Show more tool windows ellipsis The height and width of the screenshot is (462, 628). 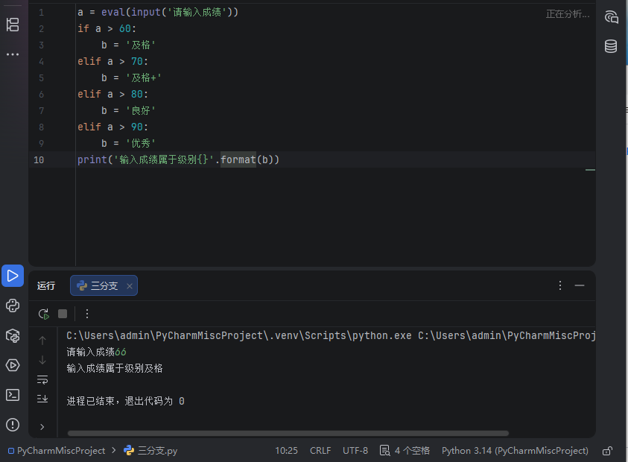[x=13, y=54]
